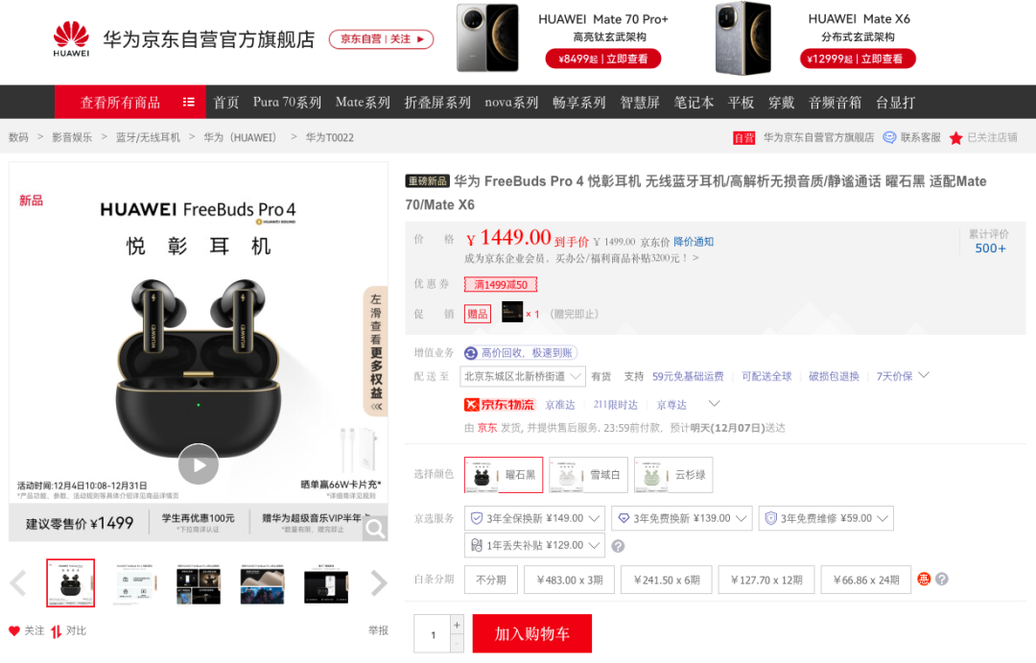Click the magnifier zoom icon on product image
This screenshot has height=663, width=1036.
coord(375,529)
